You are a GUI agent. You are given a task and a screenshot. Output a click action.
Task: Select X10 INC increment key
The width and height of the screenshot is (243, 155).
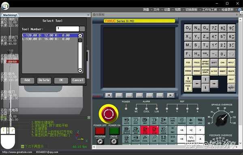click(173, 139)
